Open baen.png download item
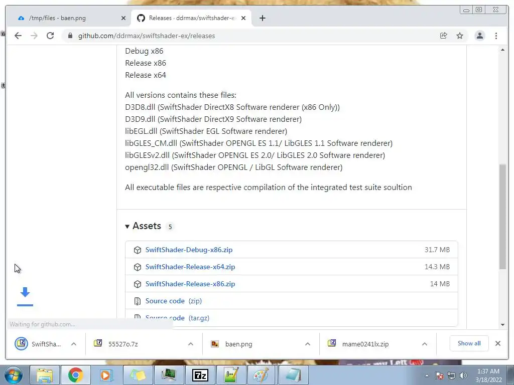The image size is (514, 385). pos(232,344)
